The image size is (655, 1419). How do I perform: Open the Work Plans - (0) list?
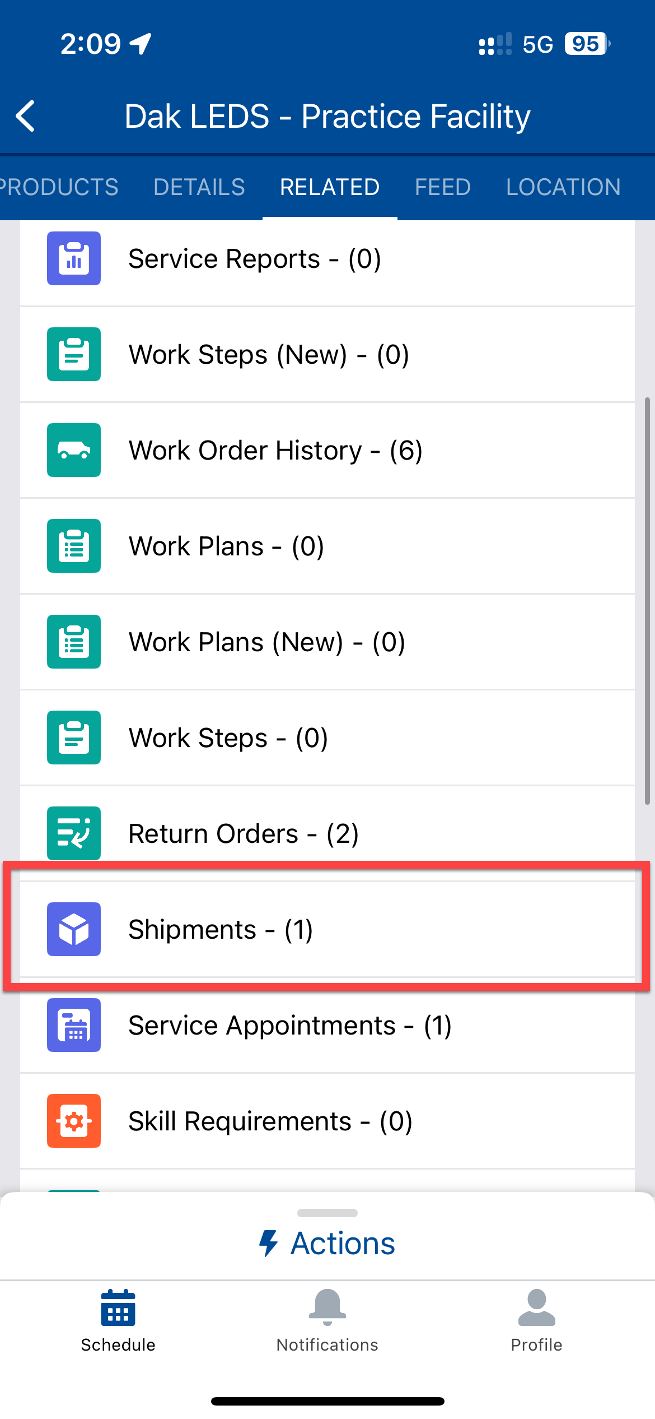point(226,546)
